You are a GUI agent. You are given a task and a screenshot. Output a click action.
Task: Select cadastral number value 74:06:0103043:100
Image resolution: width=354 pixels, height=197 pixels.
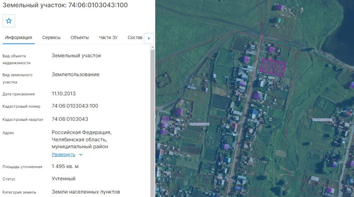[75, 106]
